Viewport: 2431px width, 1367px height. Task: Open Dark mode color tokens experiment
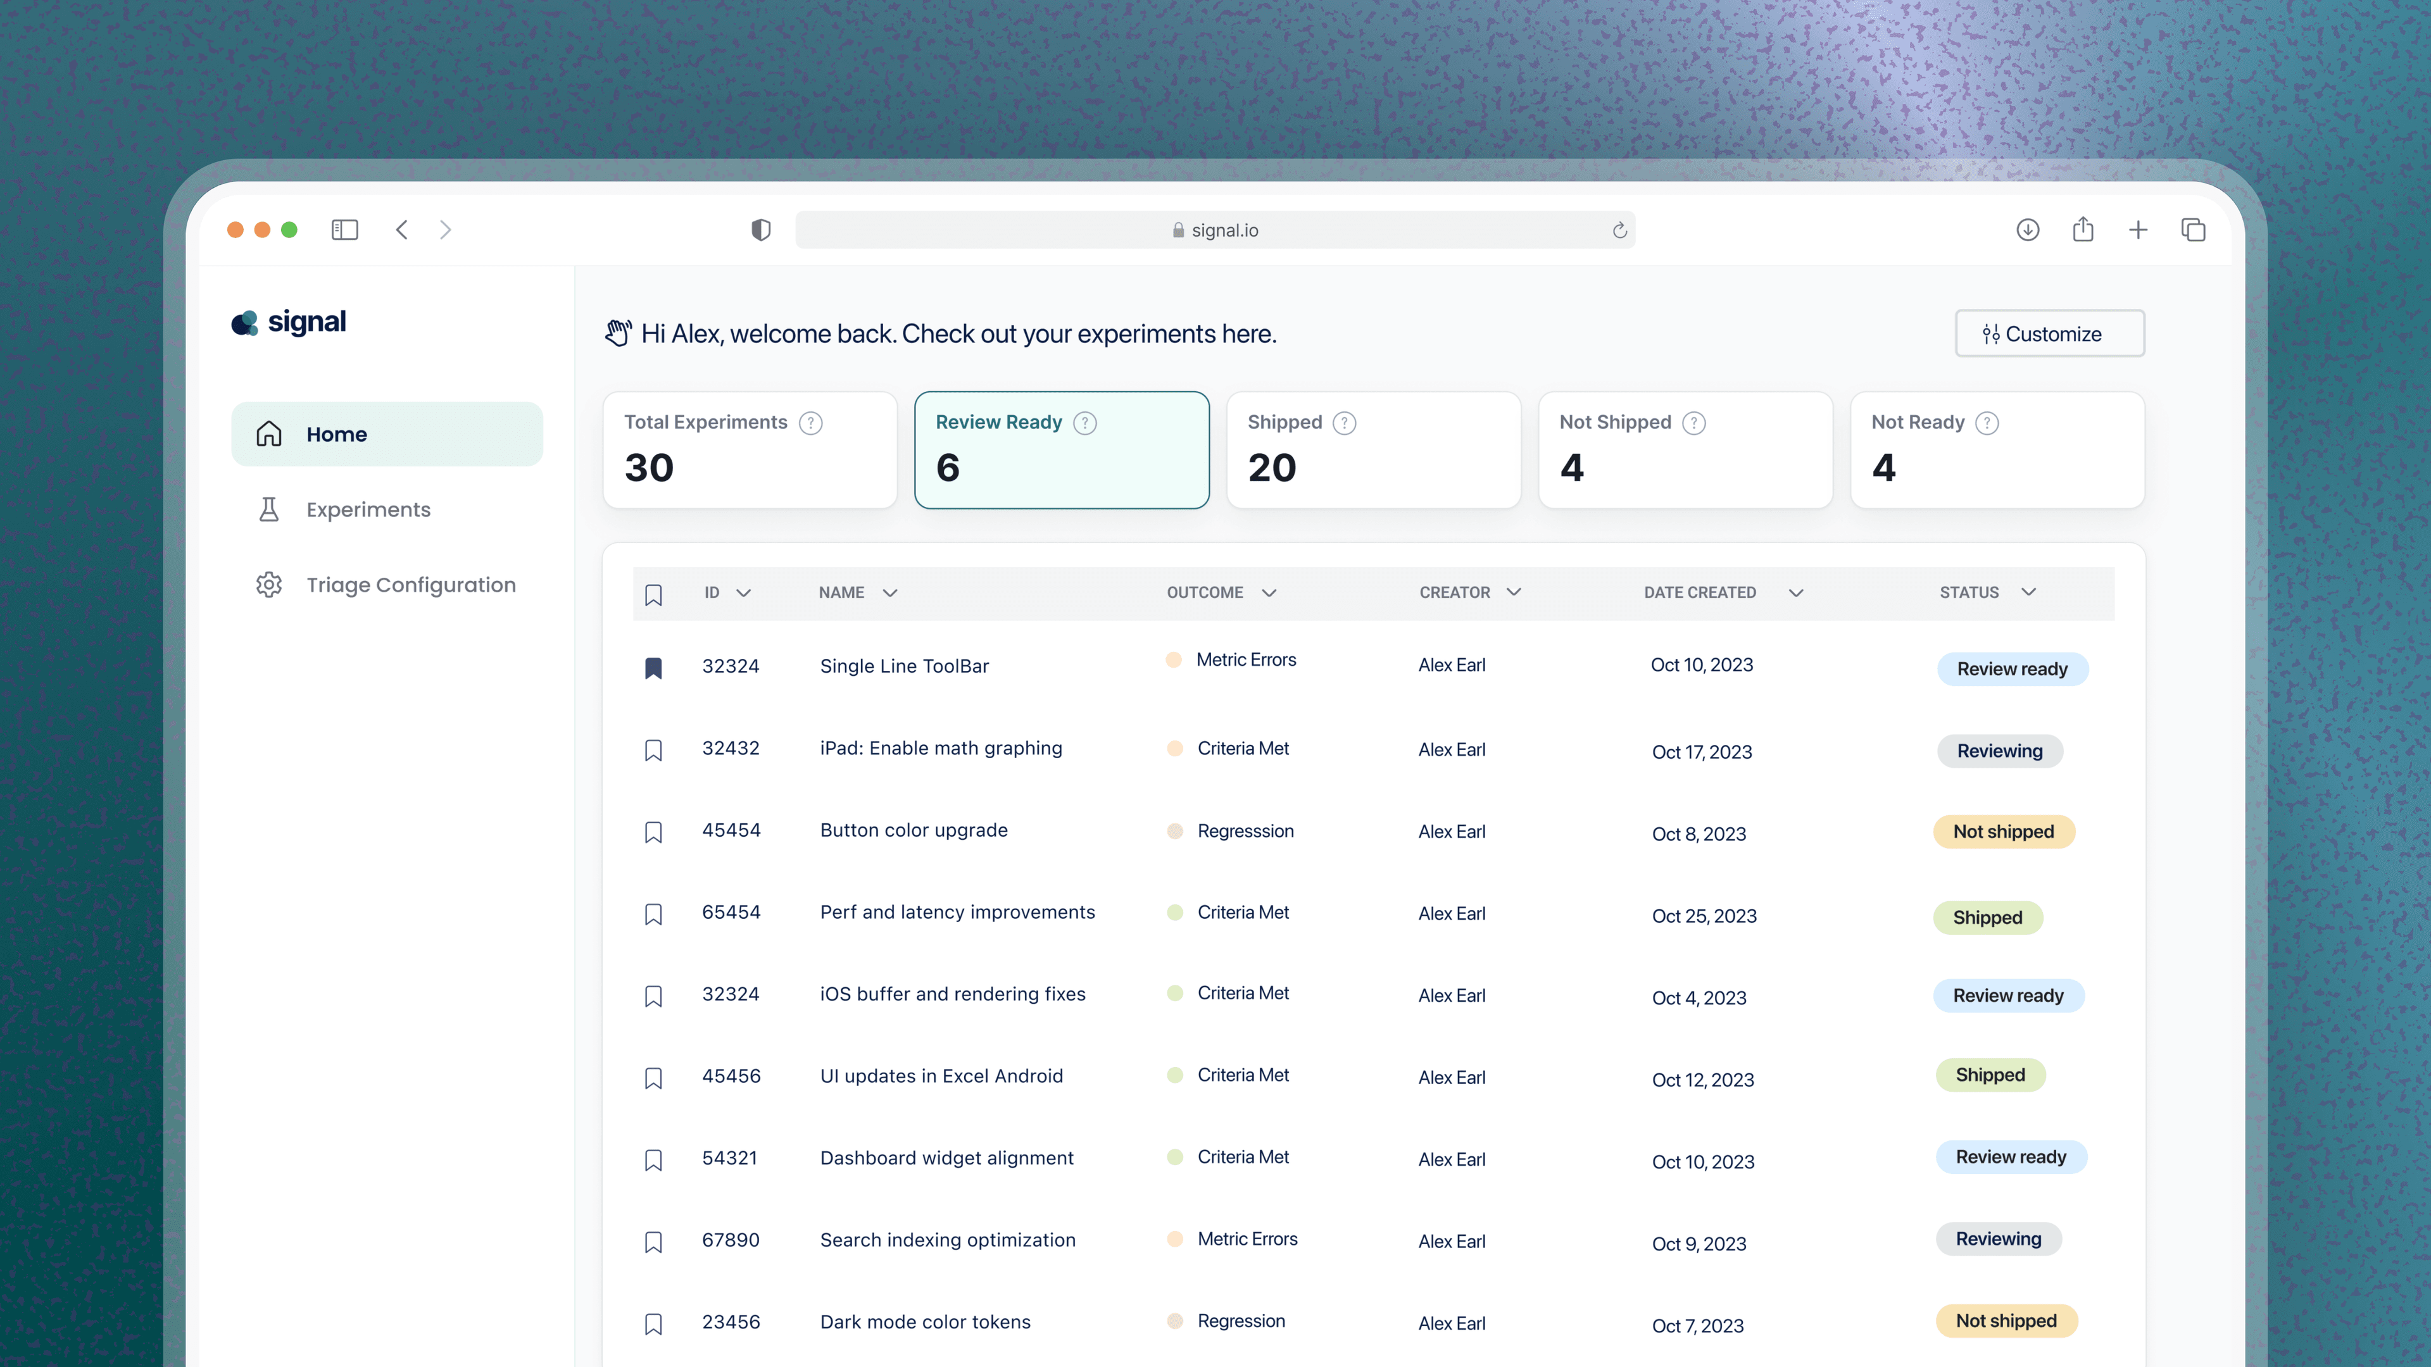[x=925, y=1321]
